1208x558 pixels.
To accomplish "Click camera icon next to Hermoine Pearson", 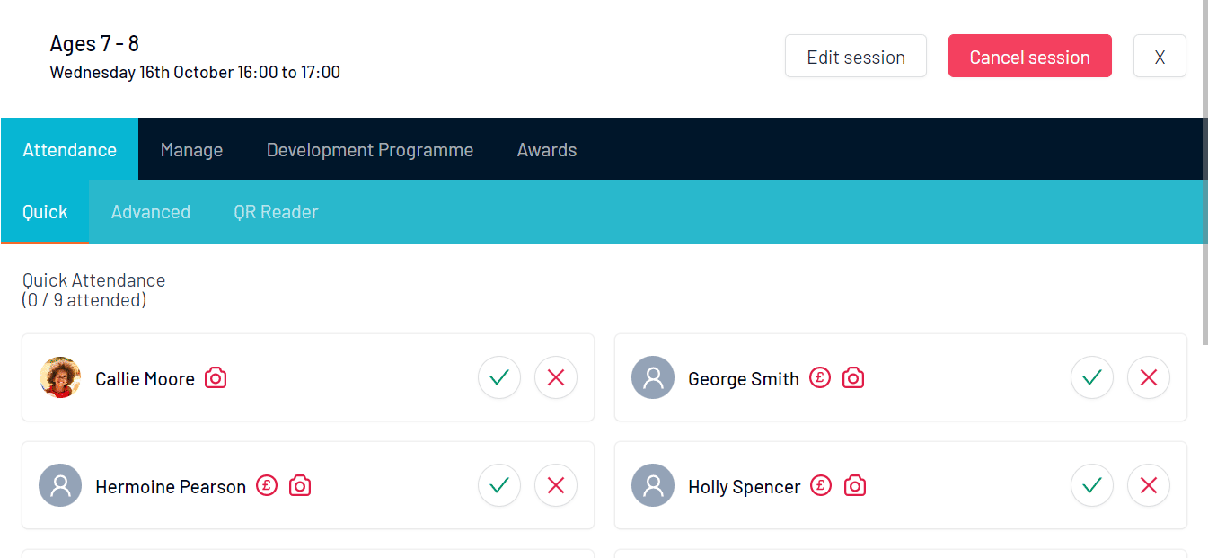I will [300, 486].
